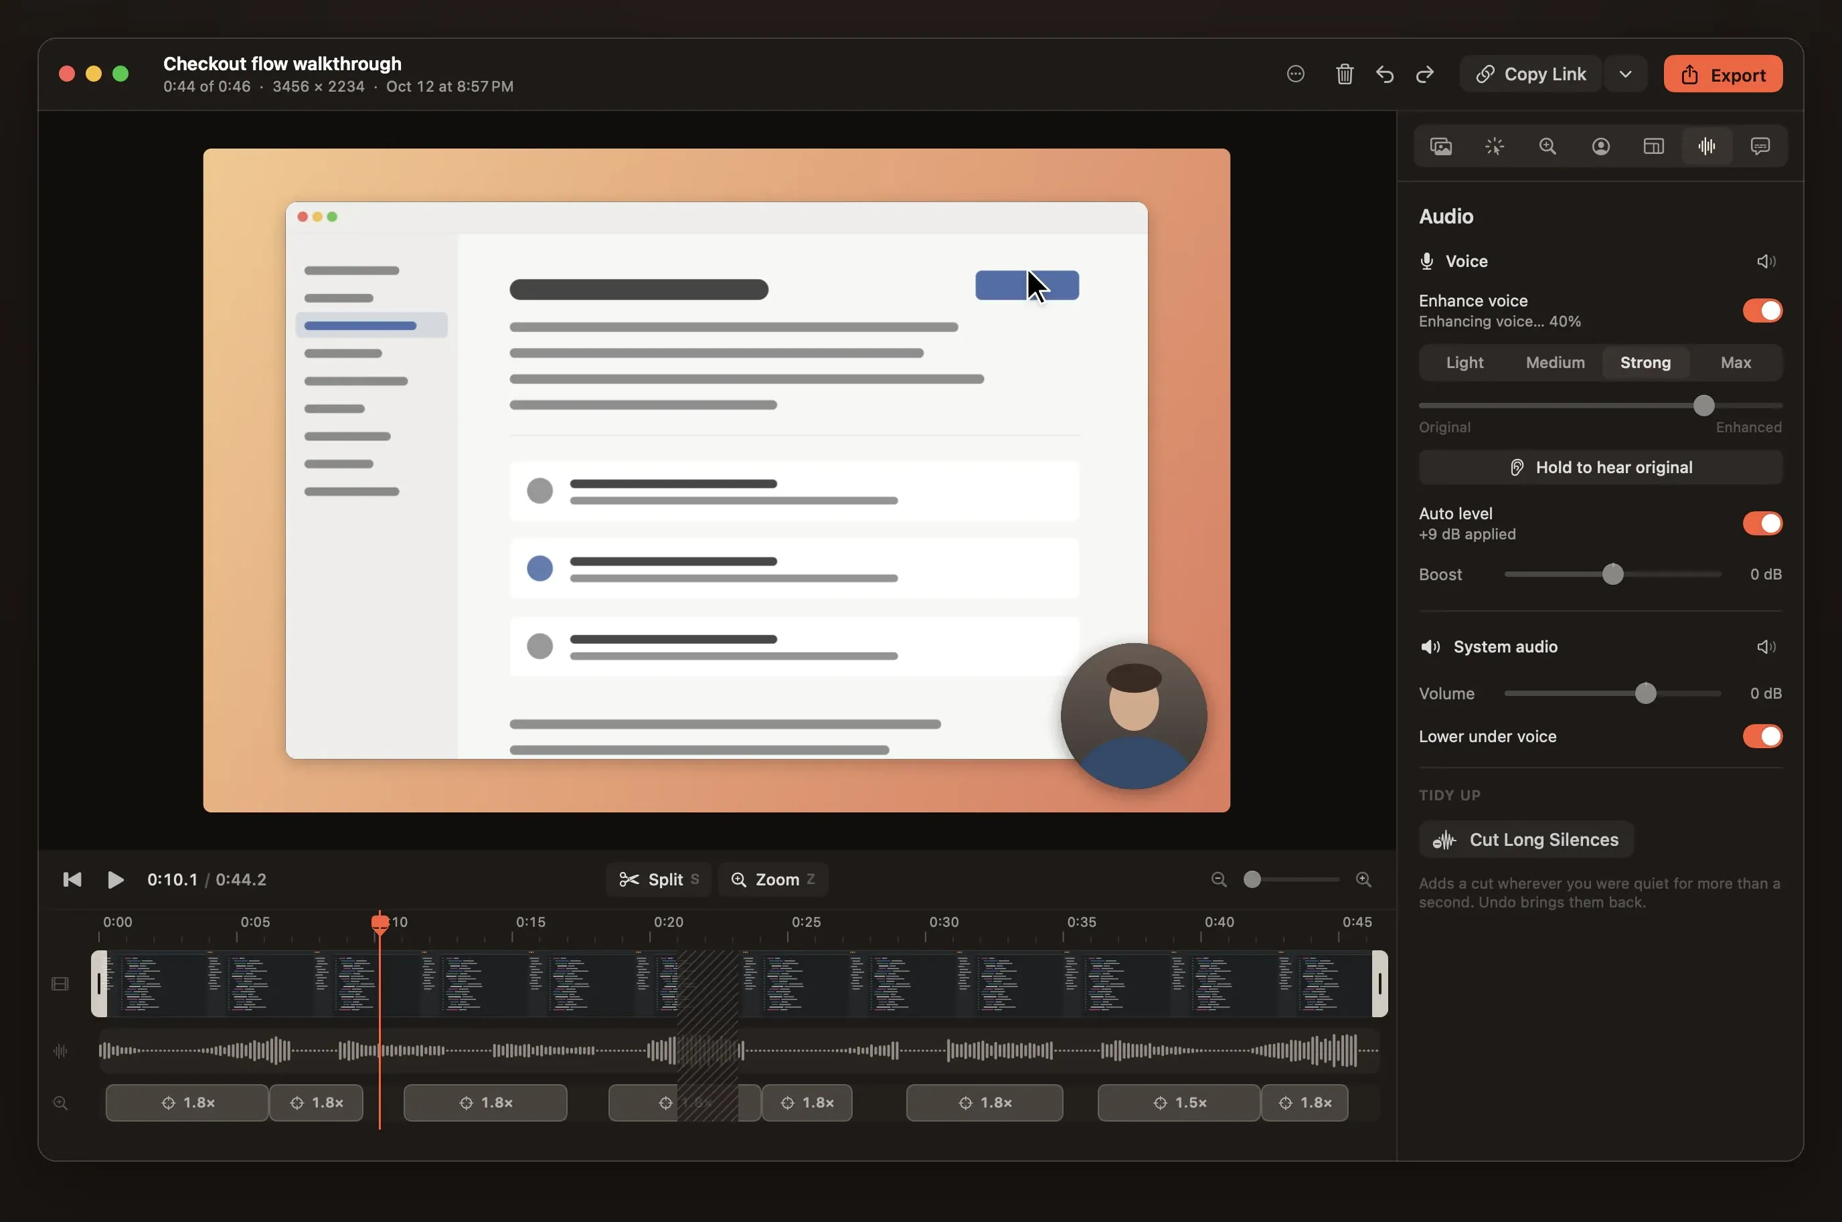Open the layout tab icon
Screen dimensions: 1842x1222
coord(1653,147)
